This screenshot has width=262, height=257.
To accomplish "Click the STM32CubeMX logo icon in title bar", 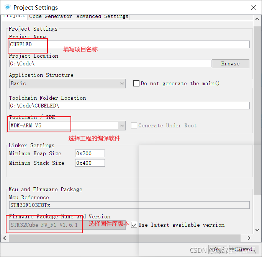I will pyautogui.click(x=8, y=7).
